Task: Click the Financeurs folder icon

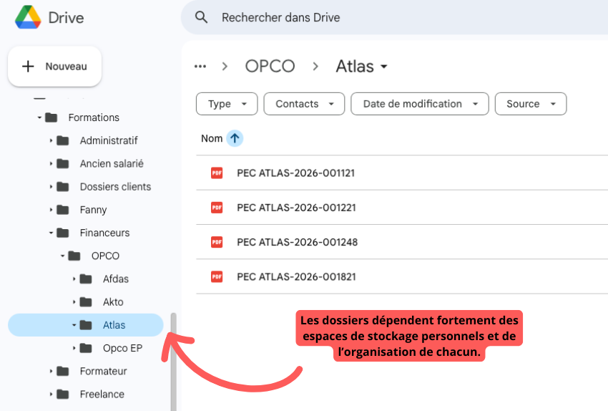Action: coord(62,233)
